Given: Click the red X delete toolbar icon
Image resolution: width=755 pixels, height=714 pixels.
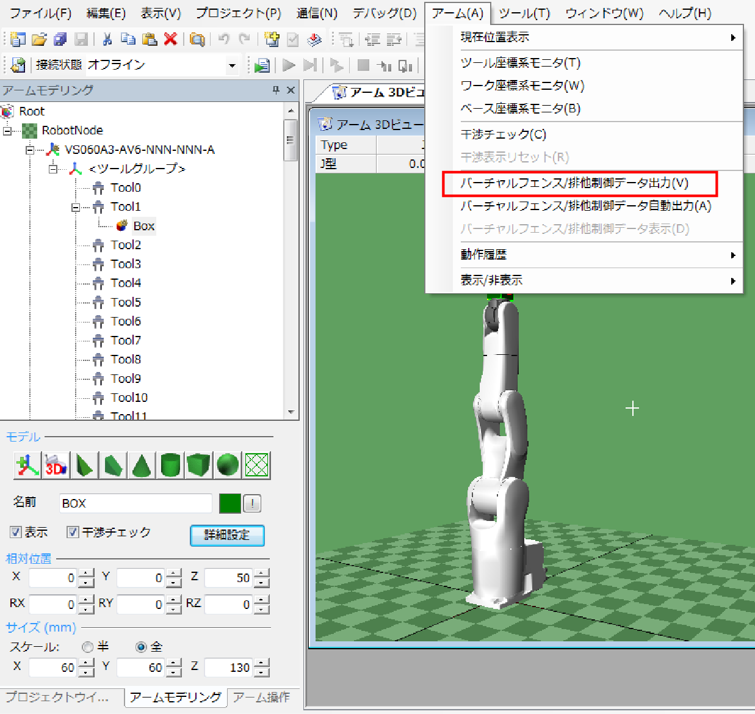Looking at the screenshot, I should point(170,40).
